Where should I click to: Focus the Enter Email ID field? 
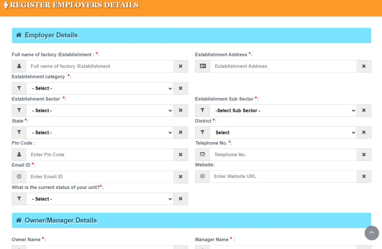[x=100, y=176]
